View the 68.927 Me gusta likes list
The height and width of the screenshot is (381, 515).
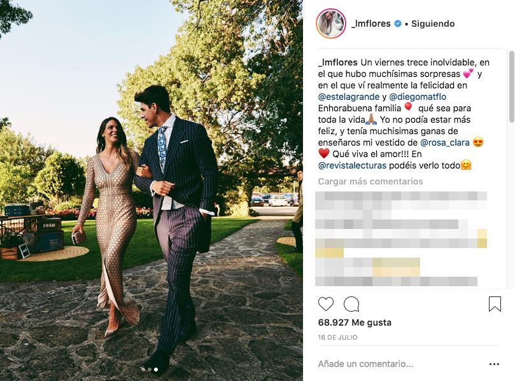[x=355, y=322]
